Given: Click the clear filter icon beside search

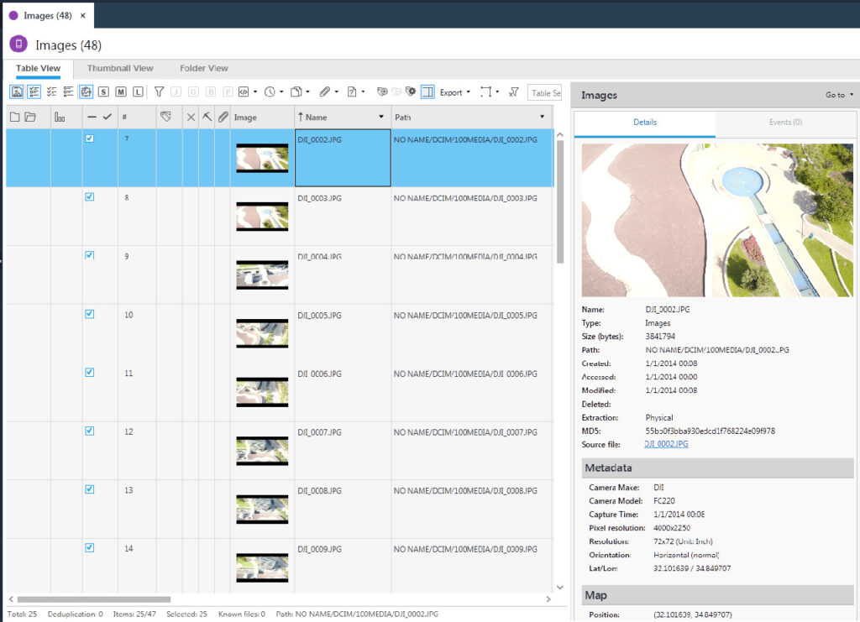Looking at the screenshot, I should click(514, 92).
